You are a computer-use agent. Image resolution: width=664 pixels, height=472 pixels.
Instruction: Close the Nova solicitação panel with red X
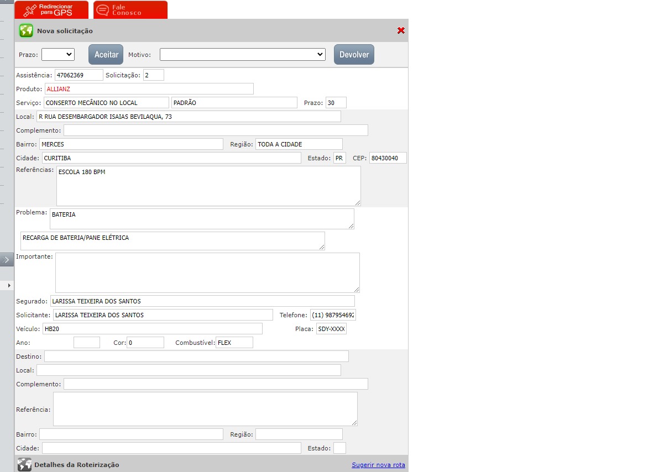coord(401,30)
